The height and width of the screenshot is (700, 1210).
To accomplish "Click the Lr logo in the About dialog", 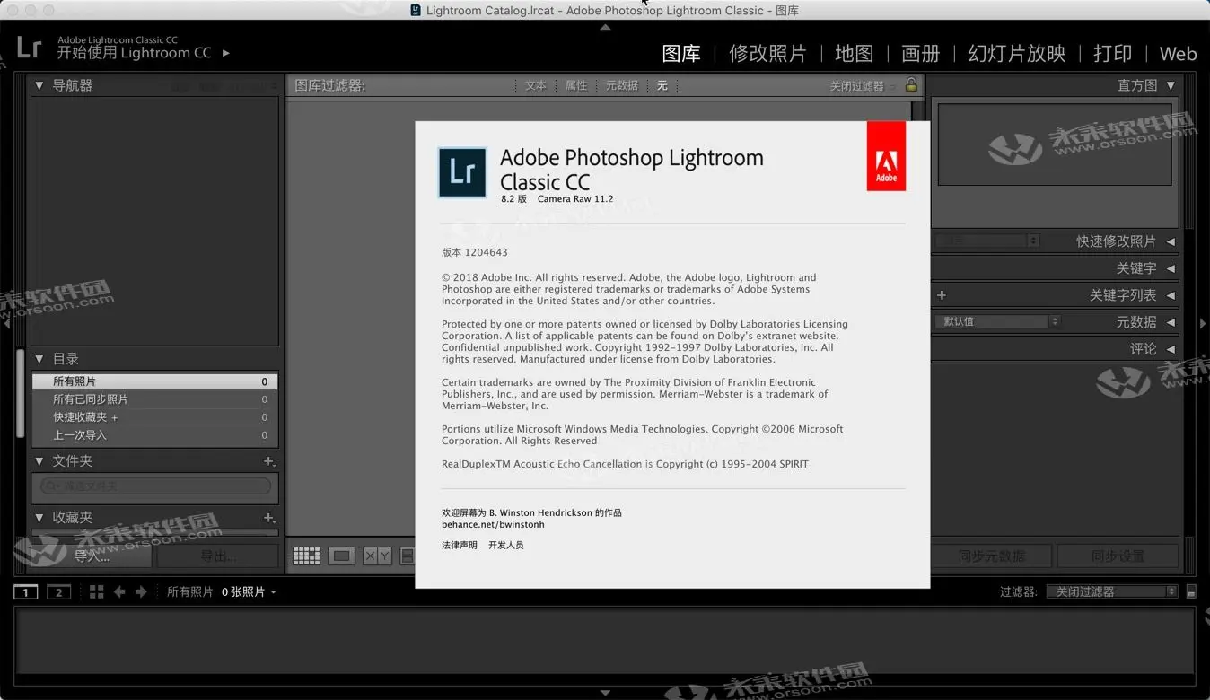I will 462,172.
